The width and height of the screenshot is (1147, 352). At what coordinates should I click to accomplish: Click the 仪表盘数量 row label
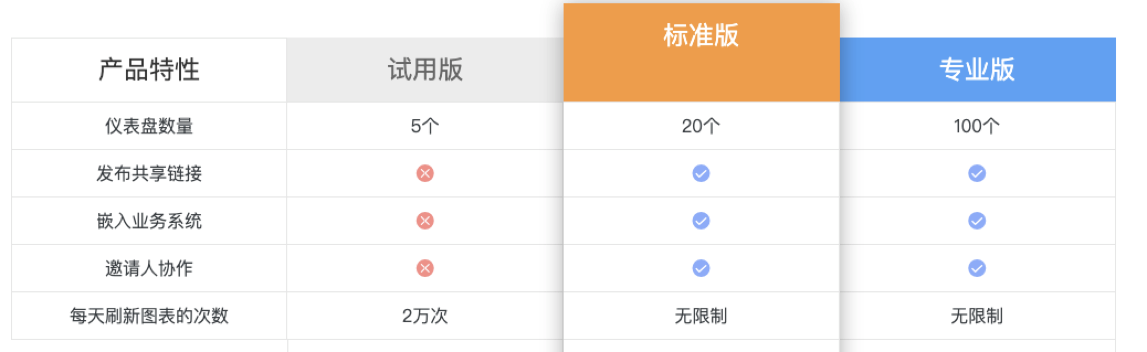point(149,126)
